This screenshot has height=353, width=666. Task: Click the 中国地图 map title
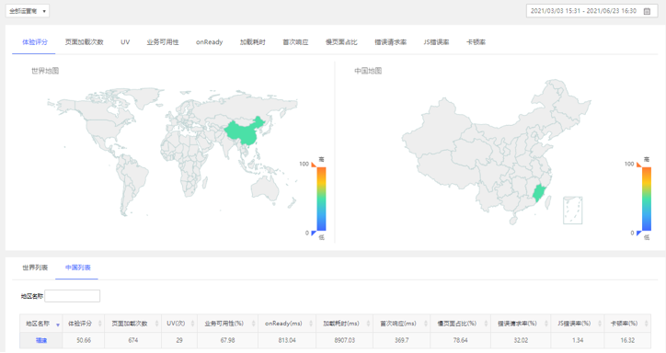368,71
